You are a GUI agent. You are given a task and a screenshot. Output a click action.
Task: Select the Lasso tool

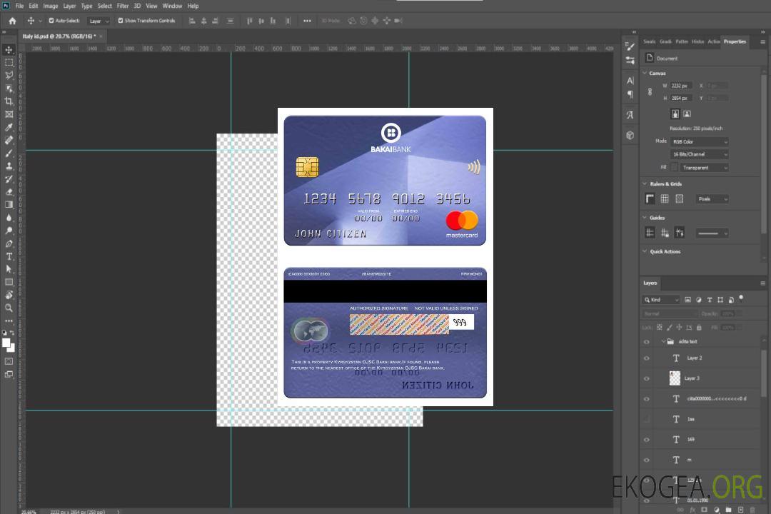[x=9, y=75]
